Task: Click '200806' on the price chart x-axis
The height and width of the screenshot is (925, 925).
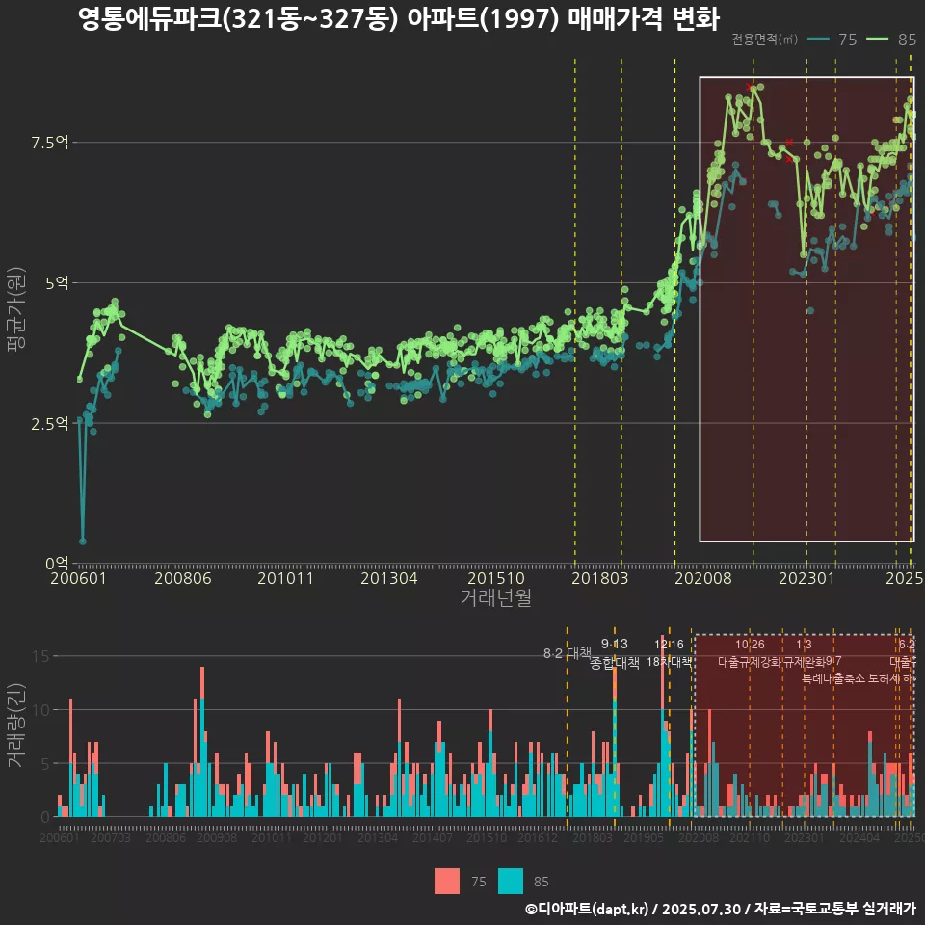Action: pyautogui.click(x=183, y=578)
